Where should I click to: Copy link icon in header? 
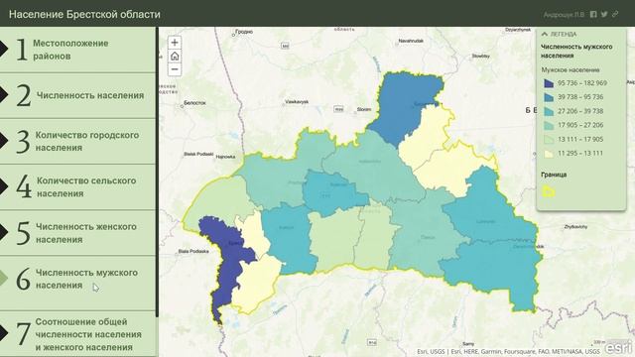[x=615, y=14]
